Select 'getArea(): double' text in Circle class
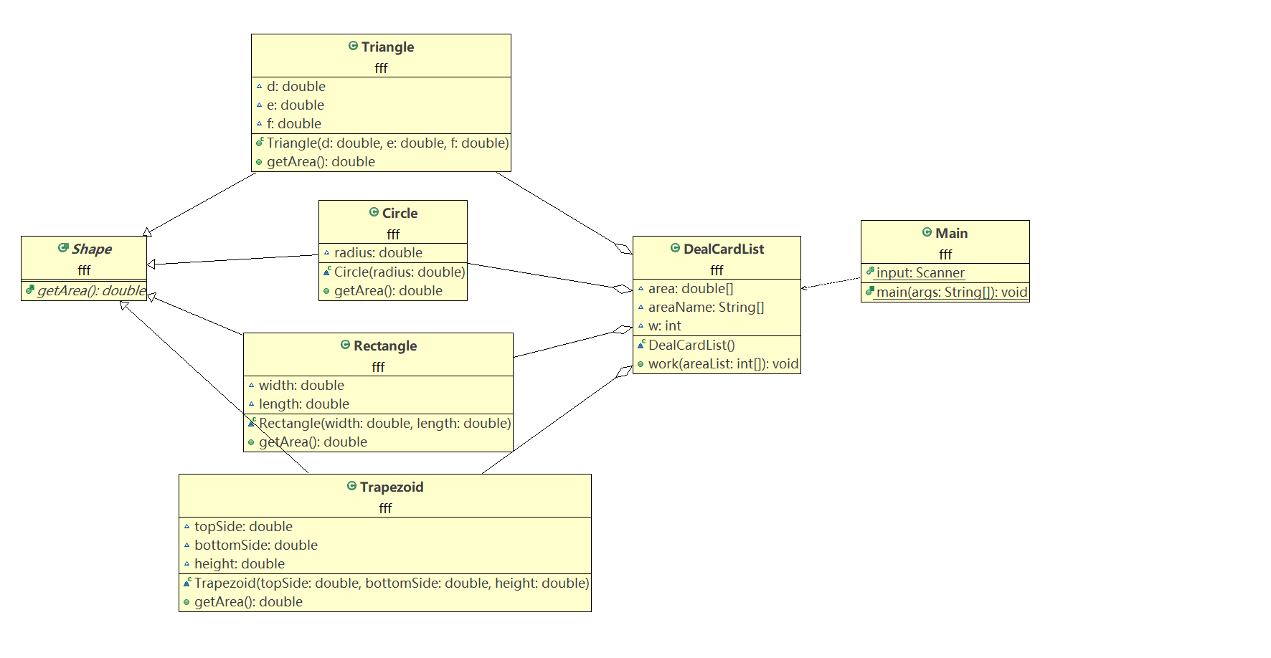This screenshot has width=1271, height=658. [x=388, y=291]
